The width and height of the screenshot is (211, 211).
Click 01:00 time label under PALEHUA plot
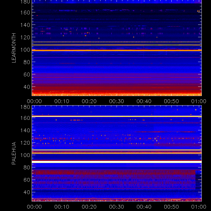[x=199, y=207]
